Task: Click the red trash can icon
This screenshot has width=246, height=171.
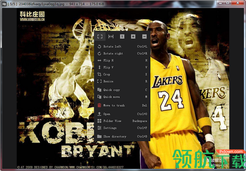Action: click(99, 105)
